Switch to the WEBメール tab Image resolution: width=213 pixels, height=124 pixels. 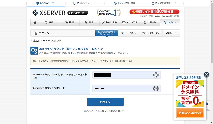click(171, 33)
